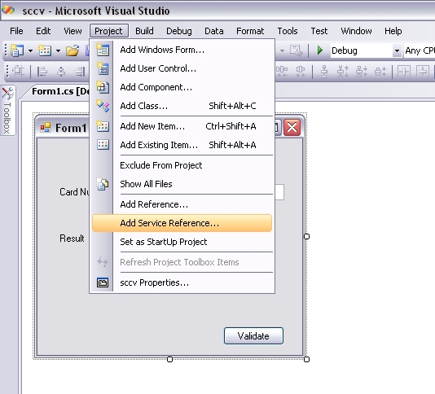Open the Format menu
The width and height of the screenshot is (435, 394).
250,31
